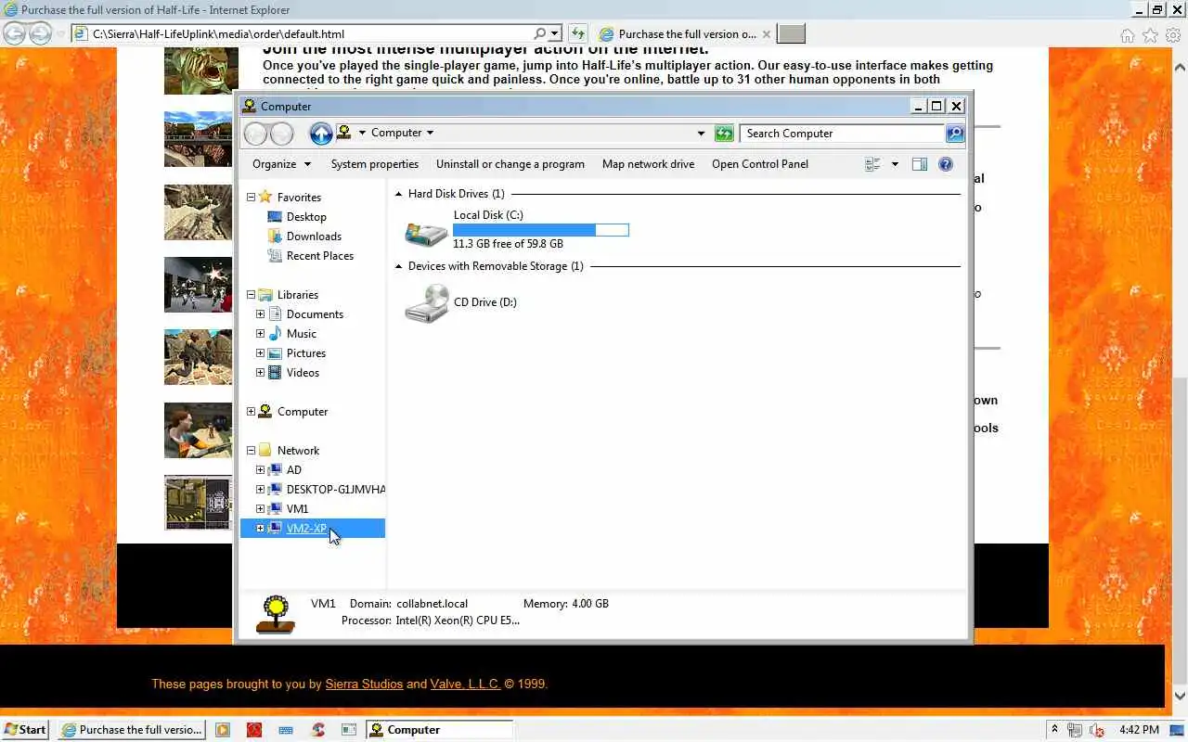Expand the Pictures library node
This screenshot has height=742, width=1188.
(x=261, y=353)
